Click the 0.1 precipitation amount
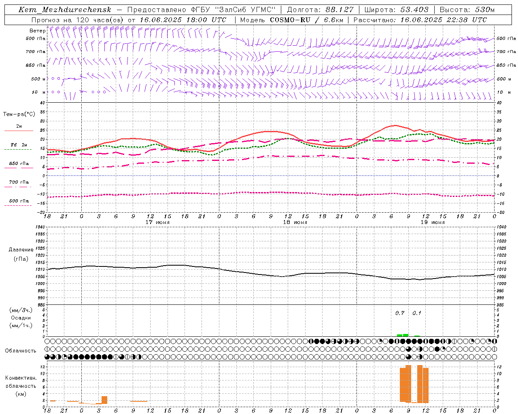This screenshot has width=518, height=414. pos(417,313)
